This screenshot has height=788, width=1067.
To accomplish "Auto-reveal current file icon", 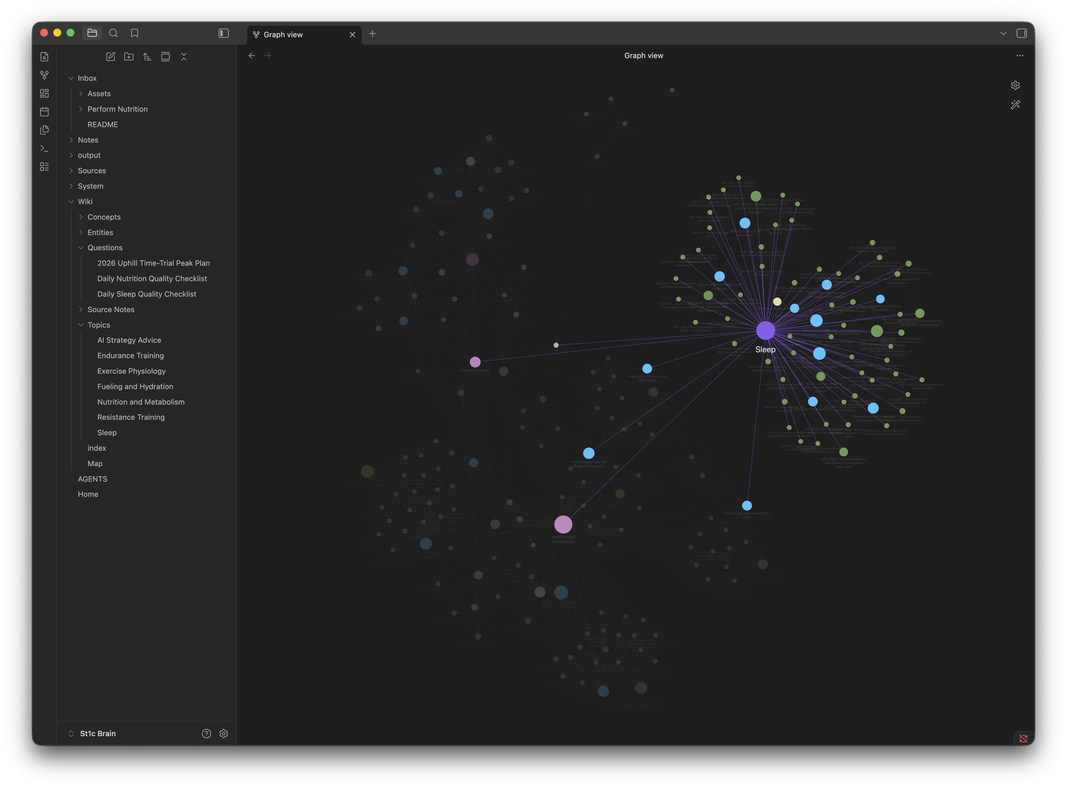I will (x=166, y=57).
